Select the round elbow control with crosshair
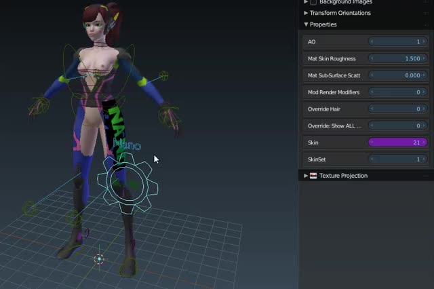 (163, 75)
